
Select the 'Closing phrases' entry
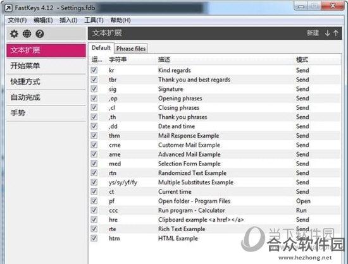pos(178,107)
